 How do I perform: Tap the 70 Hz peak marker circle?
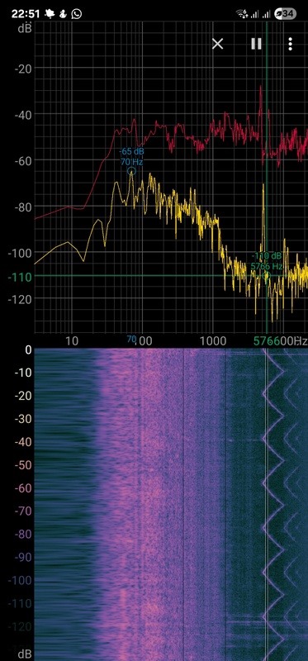(x=131, y=171)
